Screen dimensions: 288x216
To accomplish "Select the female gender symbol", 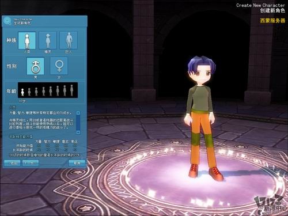I will (x=59, y=66).
